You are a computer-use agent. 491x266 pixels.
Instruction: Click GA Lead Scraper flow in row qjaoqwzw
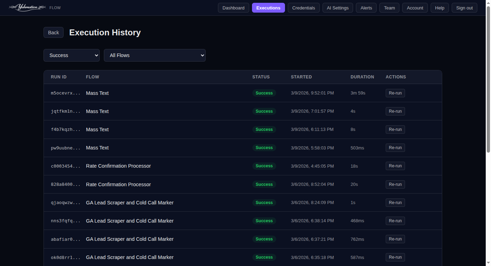(x=130, y=203)
